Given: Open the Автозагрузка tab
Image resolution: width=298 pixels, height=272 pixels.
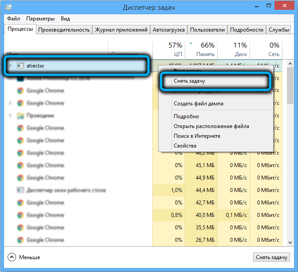Looking at the screenshot, I should pos(168,30).
